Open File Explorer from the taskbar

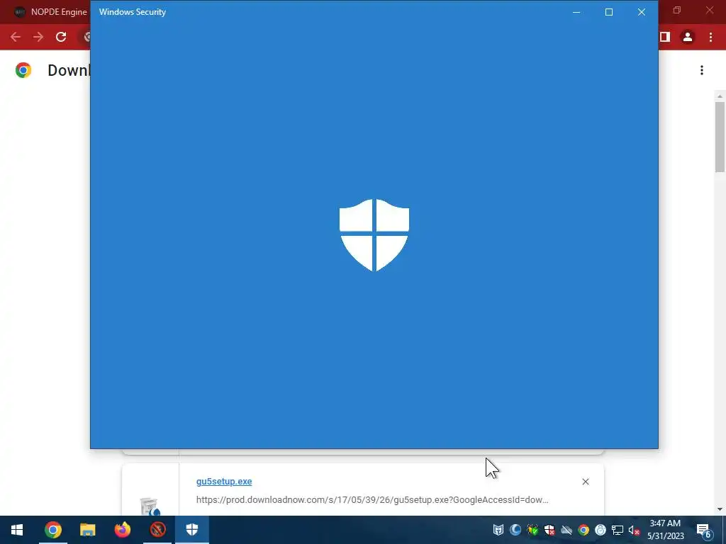click(87, 530)
